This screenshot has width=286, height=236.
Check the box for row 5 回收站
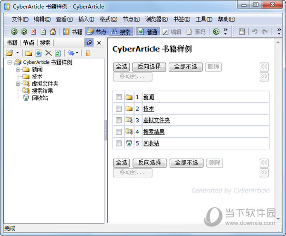tap(119, 144)
